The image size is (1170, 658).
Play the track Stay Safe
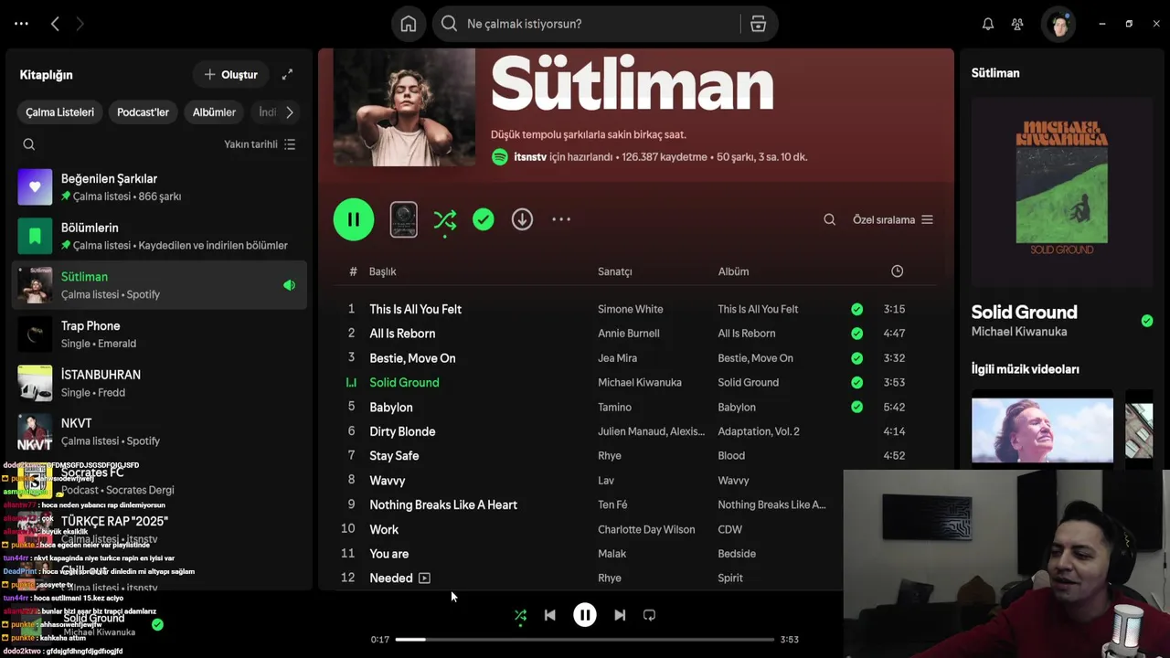[394, 456]
